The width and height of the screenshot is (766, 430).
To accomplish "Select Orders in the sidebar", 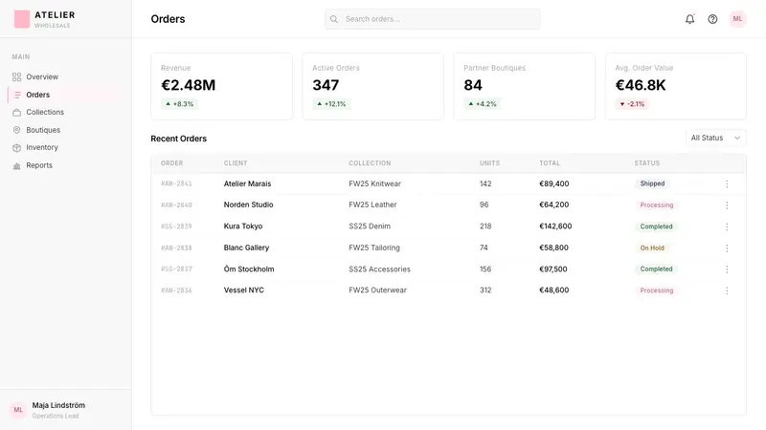I will 65,95.
